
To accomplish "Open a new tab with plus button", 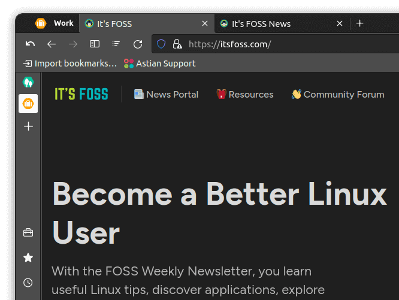I will click(x=359, y=23).
